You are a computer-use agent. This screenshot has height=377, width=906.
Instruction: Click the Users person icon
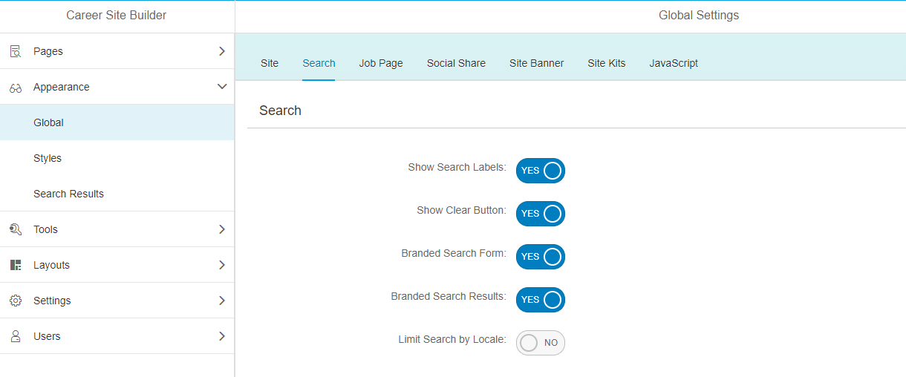click(x=16, y=336)
